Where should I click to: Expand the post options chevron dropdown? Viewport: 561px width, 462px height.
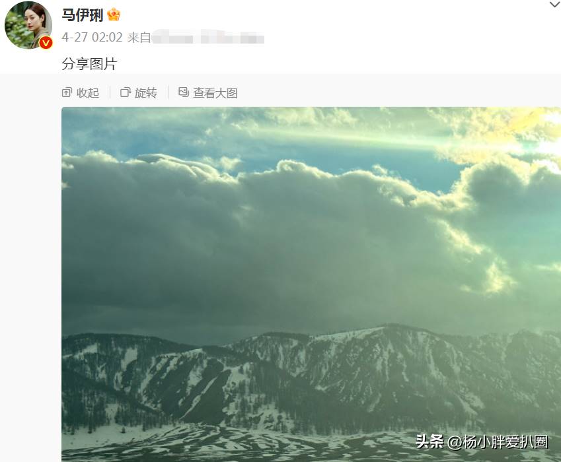tap(555, 5)
